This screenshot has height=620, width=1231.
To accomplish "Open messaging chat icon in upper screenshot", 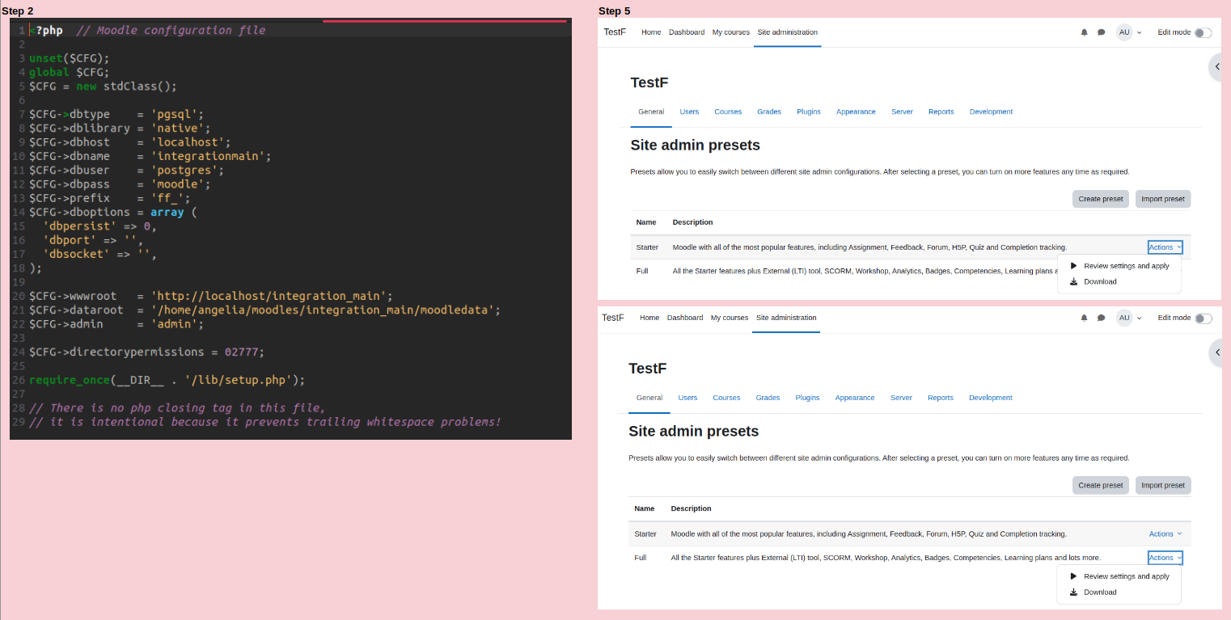I will click(x=1101, y=32).
